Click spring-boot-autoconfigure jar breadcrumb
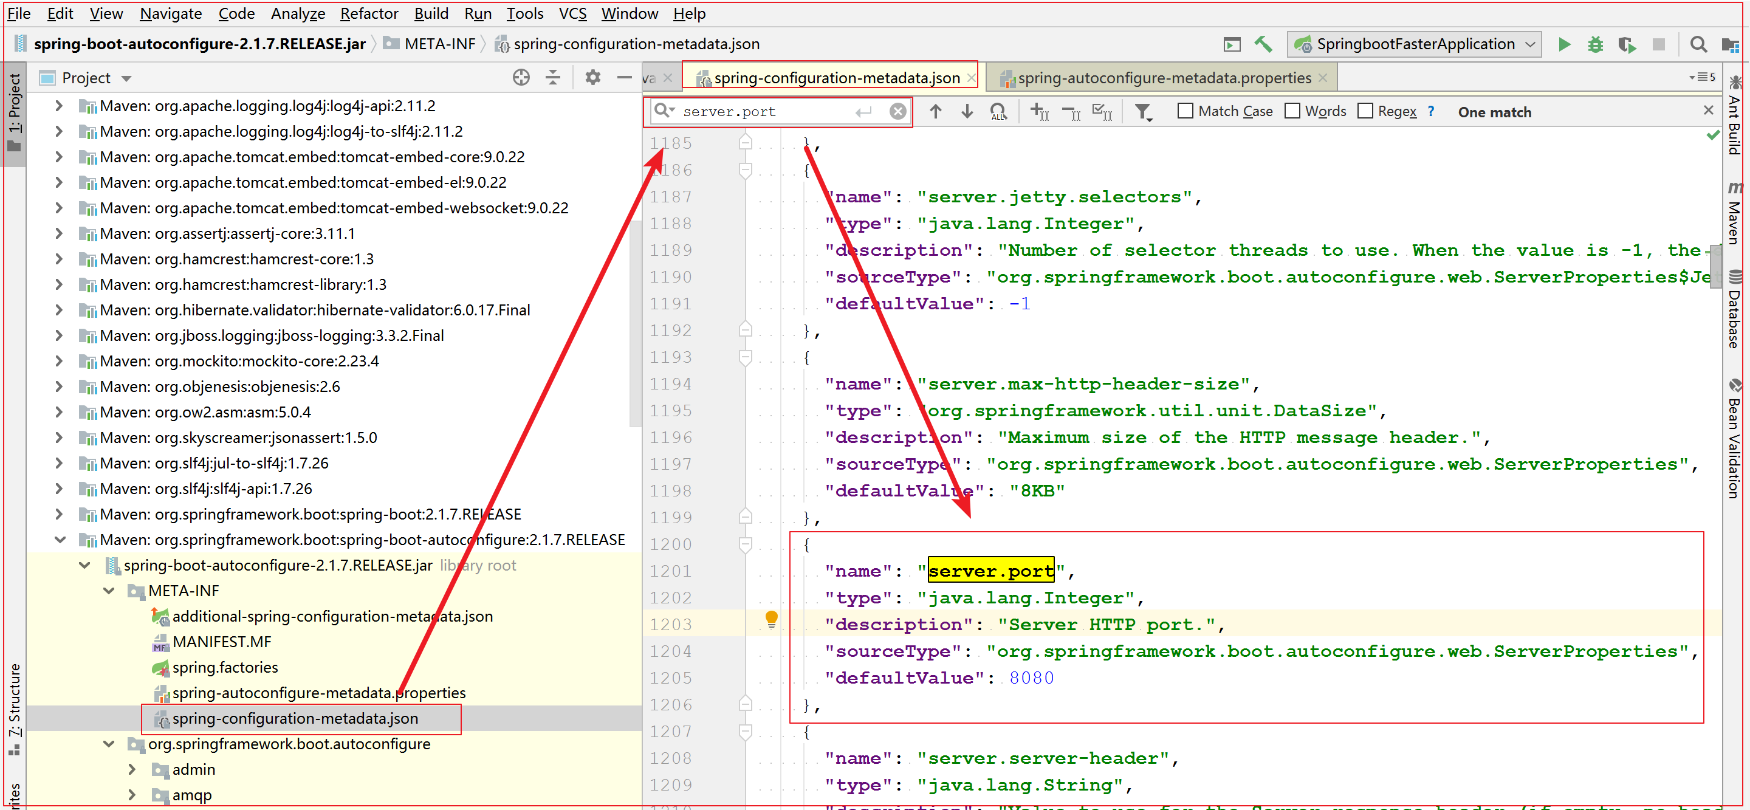 click(191, 44)
